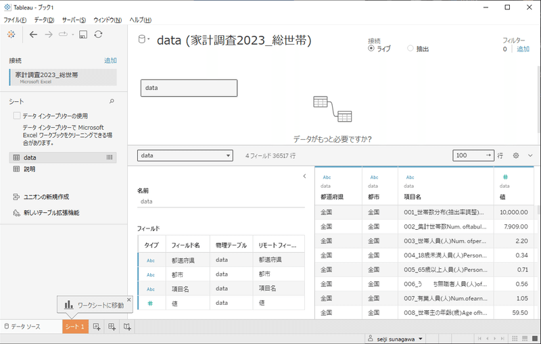This screenshot has width=541, height=344.
Task: Click the number type icon of 値 field row
Action: pos(150,303)
